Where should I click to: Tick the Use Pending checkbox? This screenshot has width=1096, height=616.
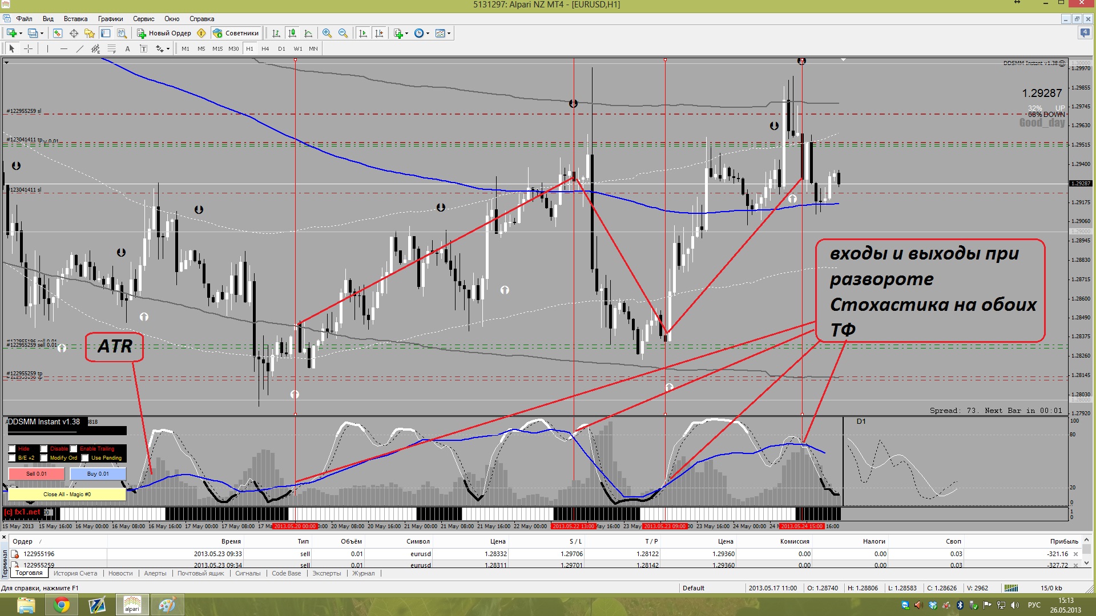click(85, 458)
